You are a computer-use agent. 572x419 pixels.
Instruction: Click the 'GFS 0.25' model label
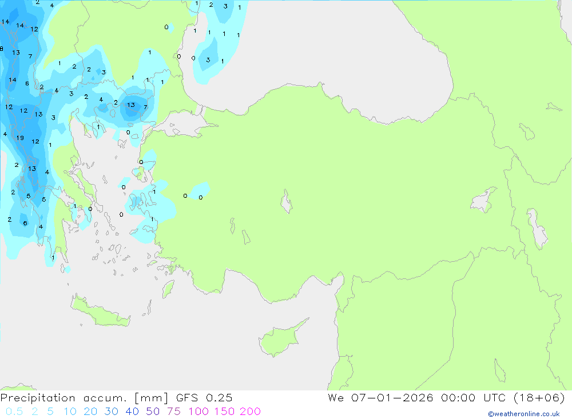click(204, 398)
